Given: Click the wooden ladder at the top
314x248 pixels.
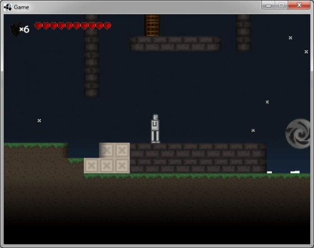Looking at the screenshot, I should [x=152, y=25].
